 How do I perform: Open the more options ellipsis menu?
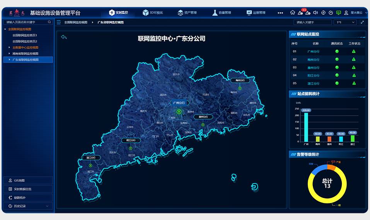(x=280, y=13)
